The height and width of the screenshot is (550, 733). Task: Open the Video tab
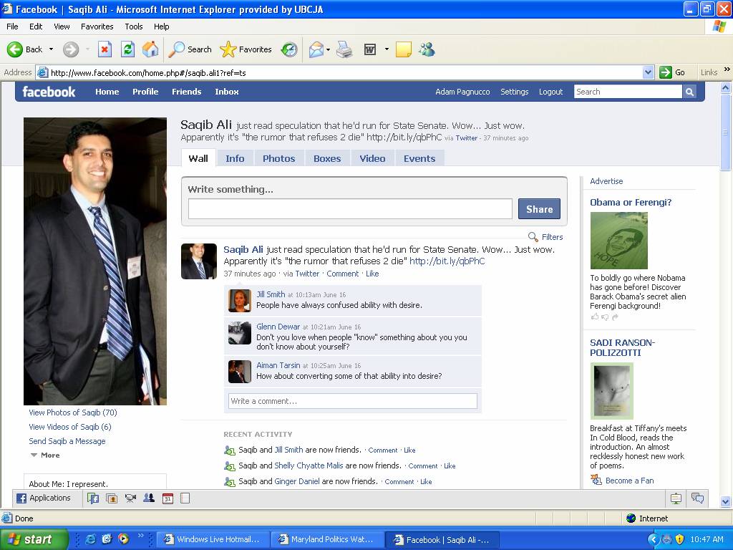(x=372, y=158)
